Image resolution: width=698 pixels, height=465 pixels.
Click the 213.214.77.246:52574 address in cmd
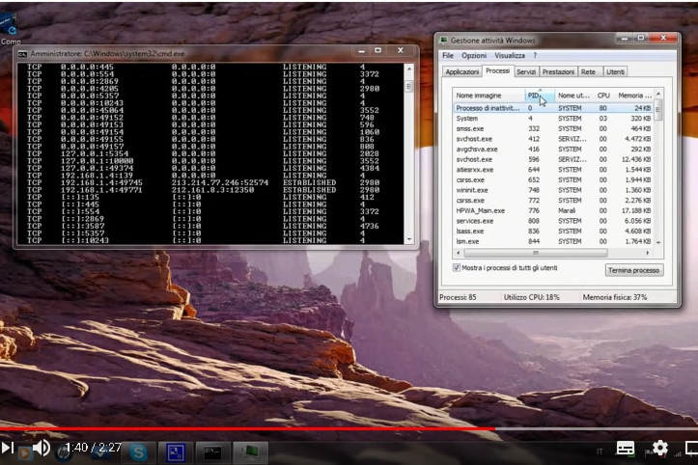tap(220, 182)
